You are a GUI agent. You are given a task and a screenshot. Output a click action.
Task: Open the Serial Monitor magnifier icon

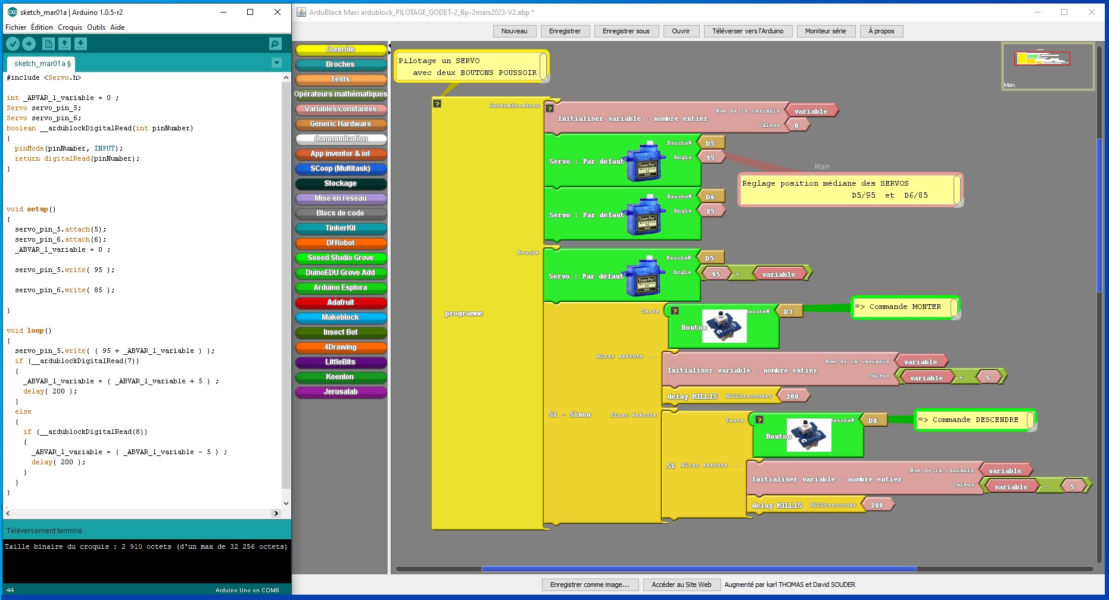275,43
